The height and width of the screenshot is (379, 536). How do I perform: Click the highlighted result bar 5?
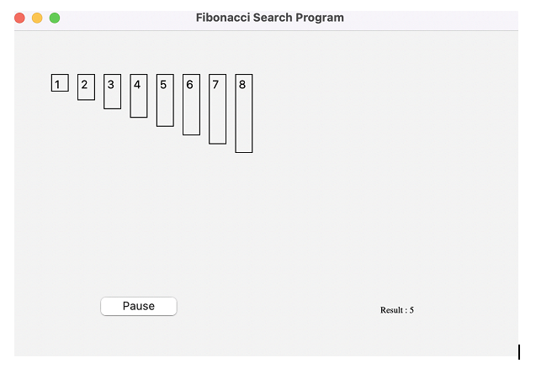point(165,101)
